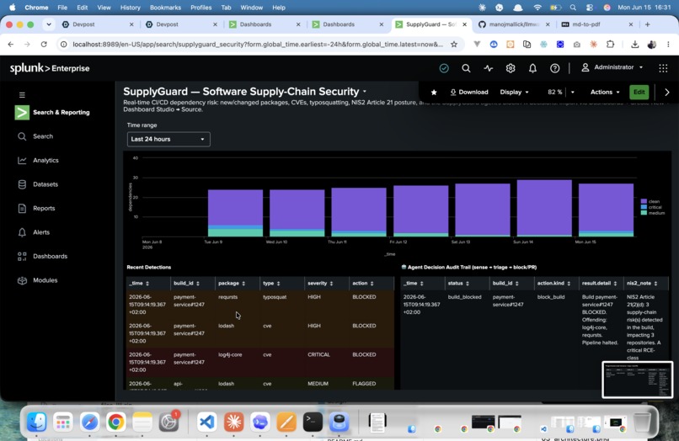Open Analytics in the sidebar
This screenshot has width=679, height=441.
click(x=45, y=160)
